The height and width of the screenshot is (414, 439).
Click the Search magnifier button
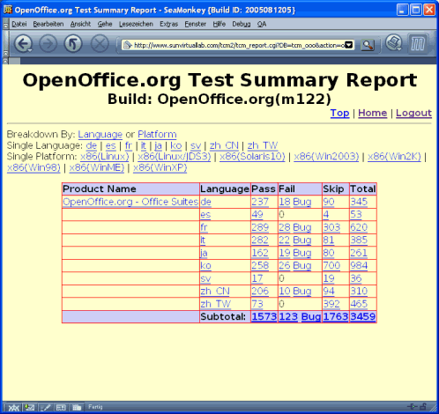tap(368, 45)
